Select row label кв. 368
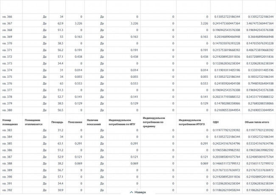The width and height of the screenshot is (276, 195). tap(7, 30)
